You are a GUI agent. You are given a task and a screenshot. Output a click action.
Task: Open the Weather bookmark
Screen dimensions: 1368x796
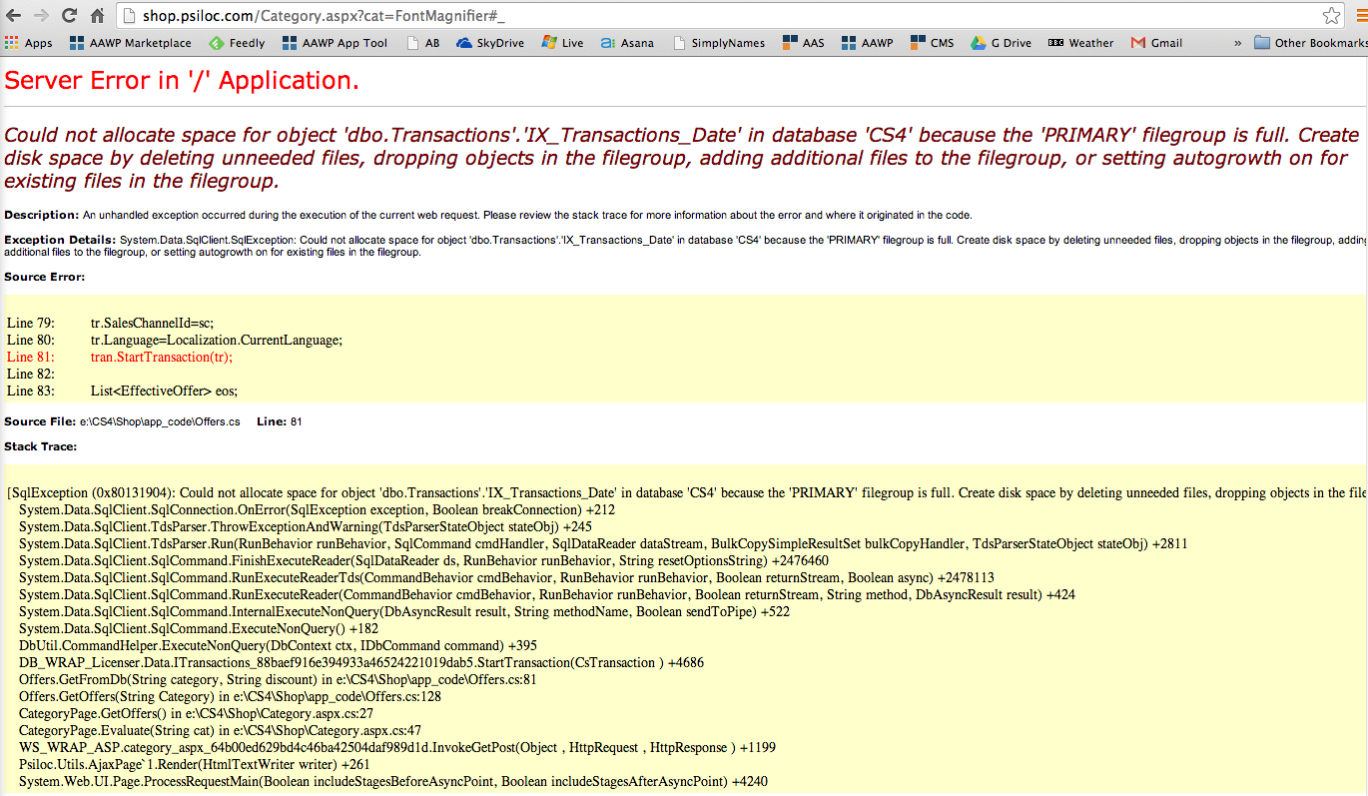coord(1080,43)
